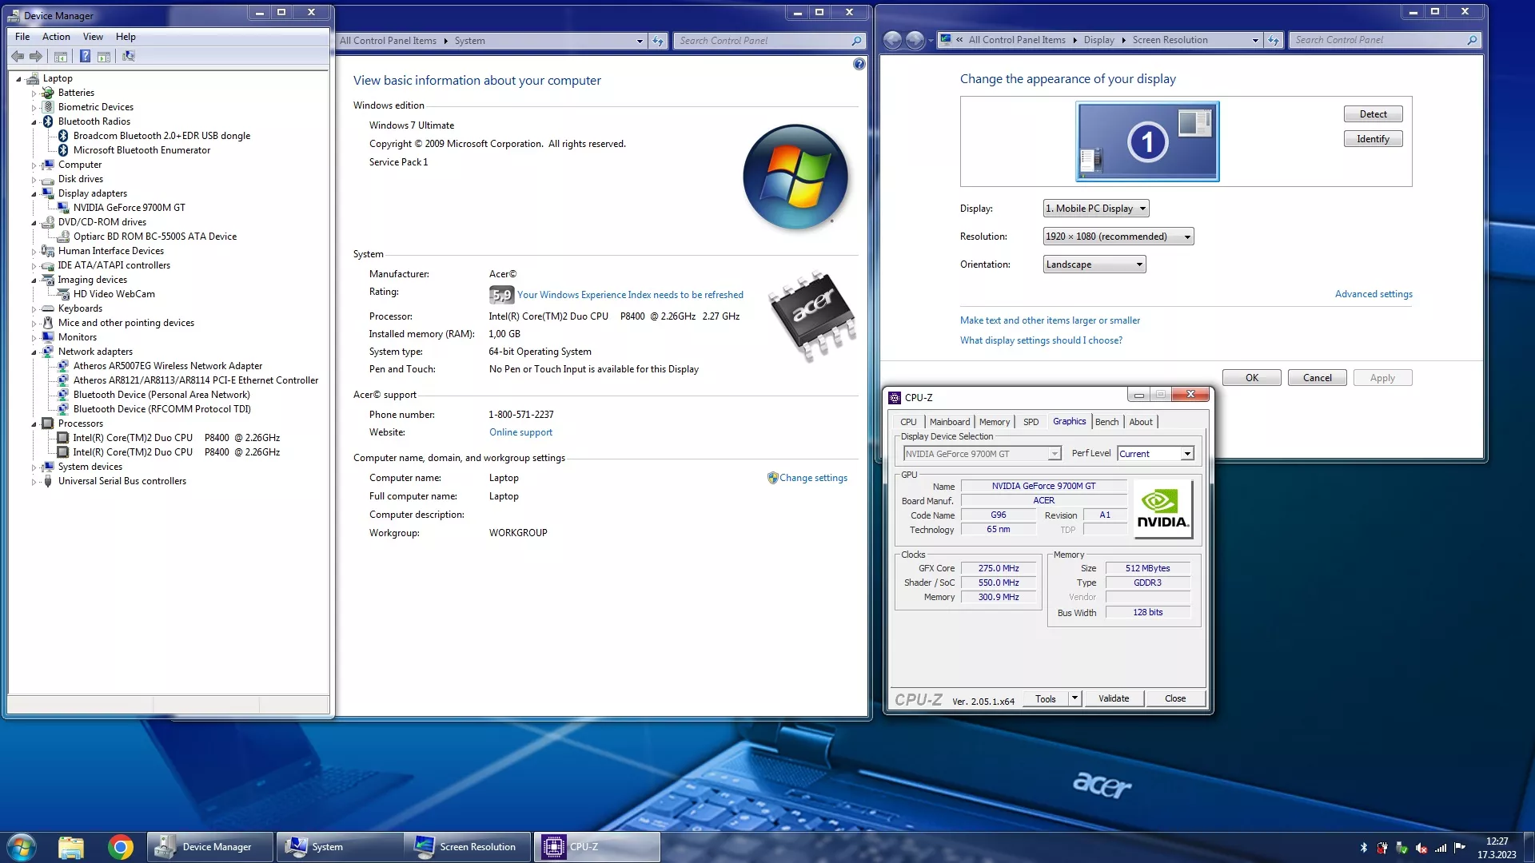Open Advanced settings link

1374,294
